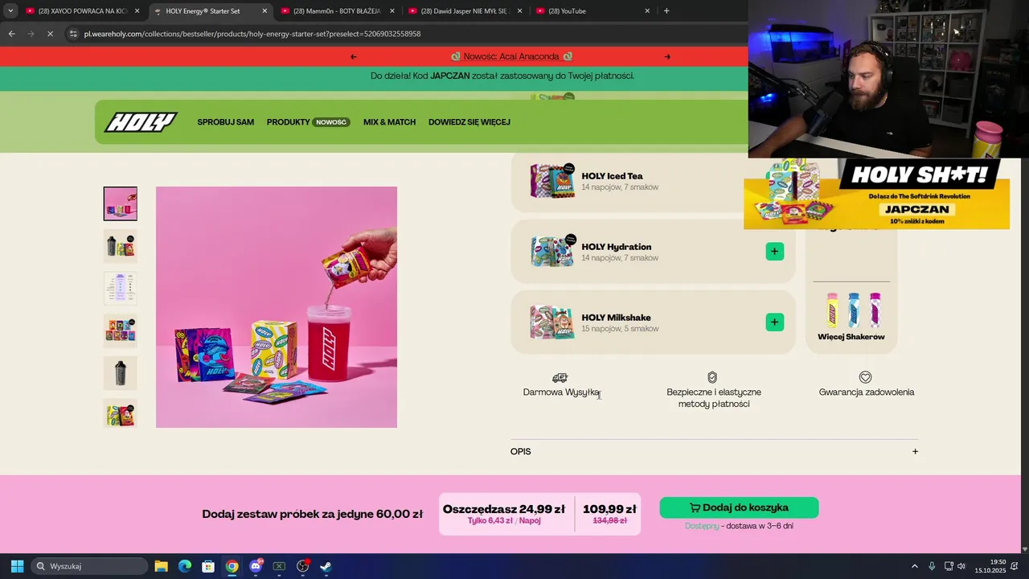This screenshot has height=579, width=1029.
Task: Open the Windows Start menu
Action: (x=17, y=566)
